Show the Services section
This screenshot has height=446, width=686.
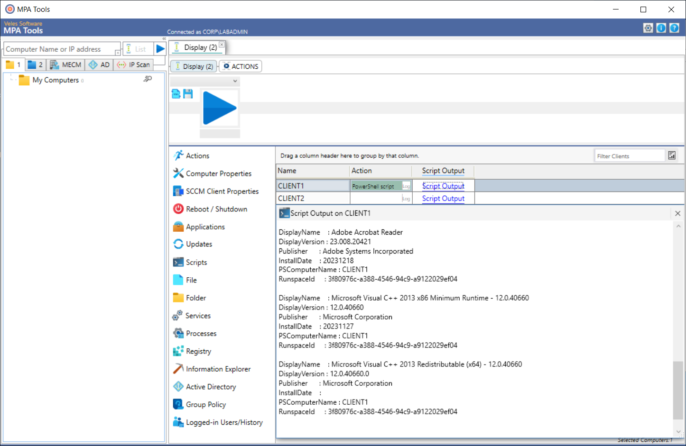pyautogui.click(x=192, y=316)
